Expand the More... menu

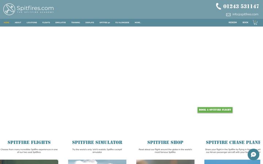tap(138, 23)
